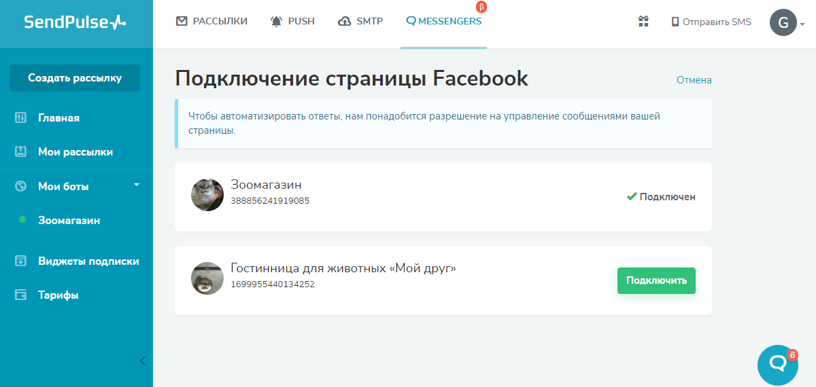The height and width of the screenshot is (387, 816).
Task: Click the Зоомагазин page avatar
Action: 207,195
